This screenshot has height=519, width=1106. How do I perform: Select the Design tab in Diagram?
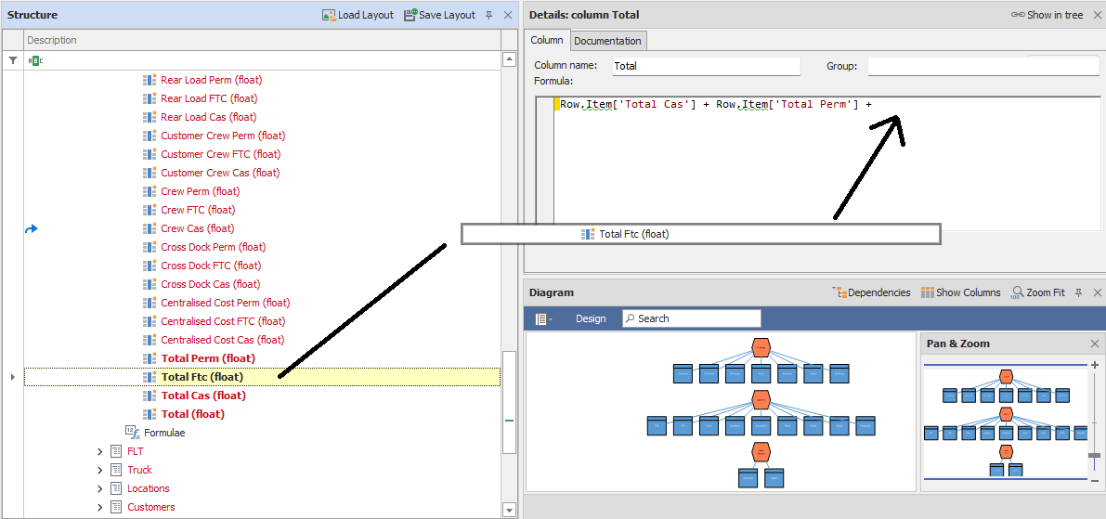point(591,318)
